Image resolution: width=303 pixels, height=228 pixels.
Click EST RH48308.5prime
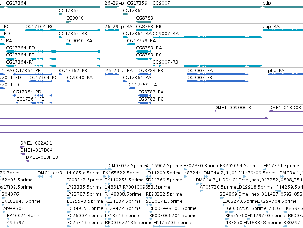pos(123,194)
